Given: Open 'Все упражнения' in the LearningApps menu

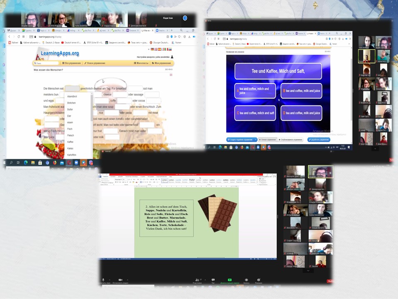Looking at the screenshot, I should 72,63.
